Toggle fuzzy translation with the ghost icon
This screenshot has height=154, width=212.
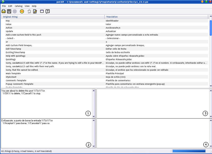click(29, 11)
